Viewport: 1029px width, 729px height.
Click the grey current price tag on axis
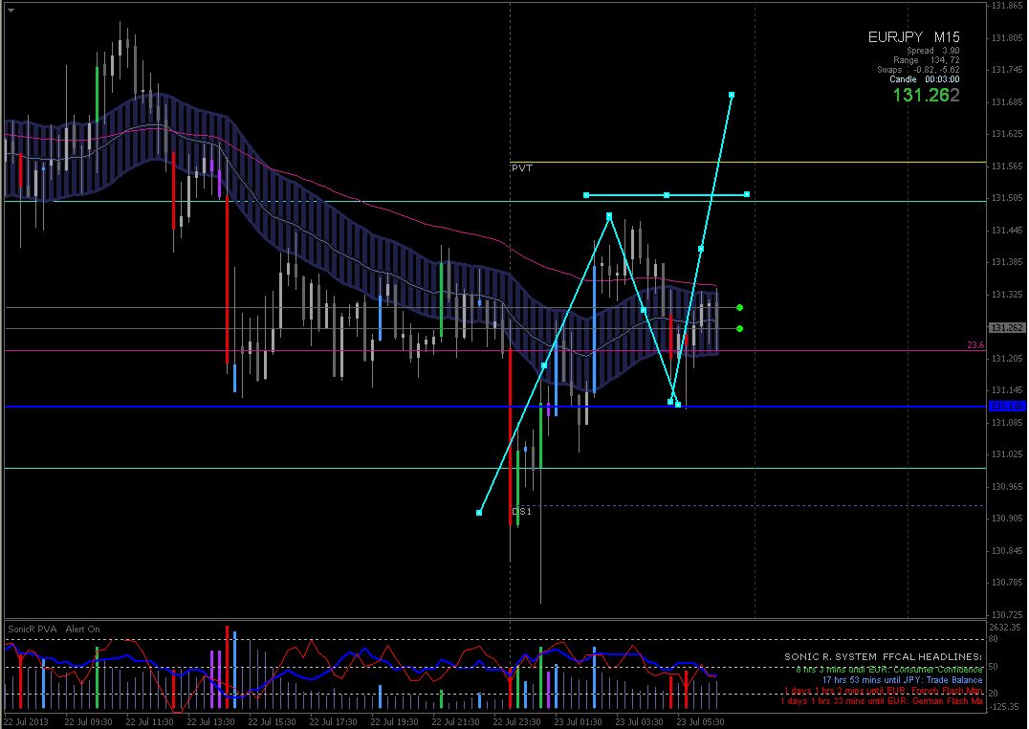pos(1008,328)
